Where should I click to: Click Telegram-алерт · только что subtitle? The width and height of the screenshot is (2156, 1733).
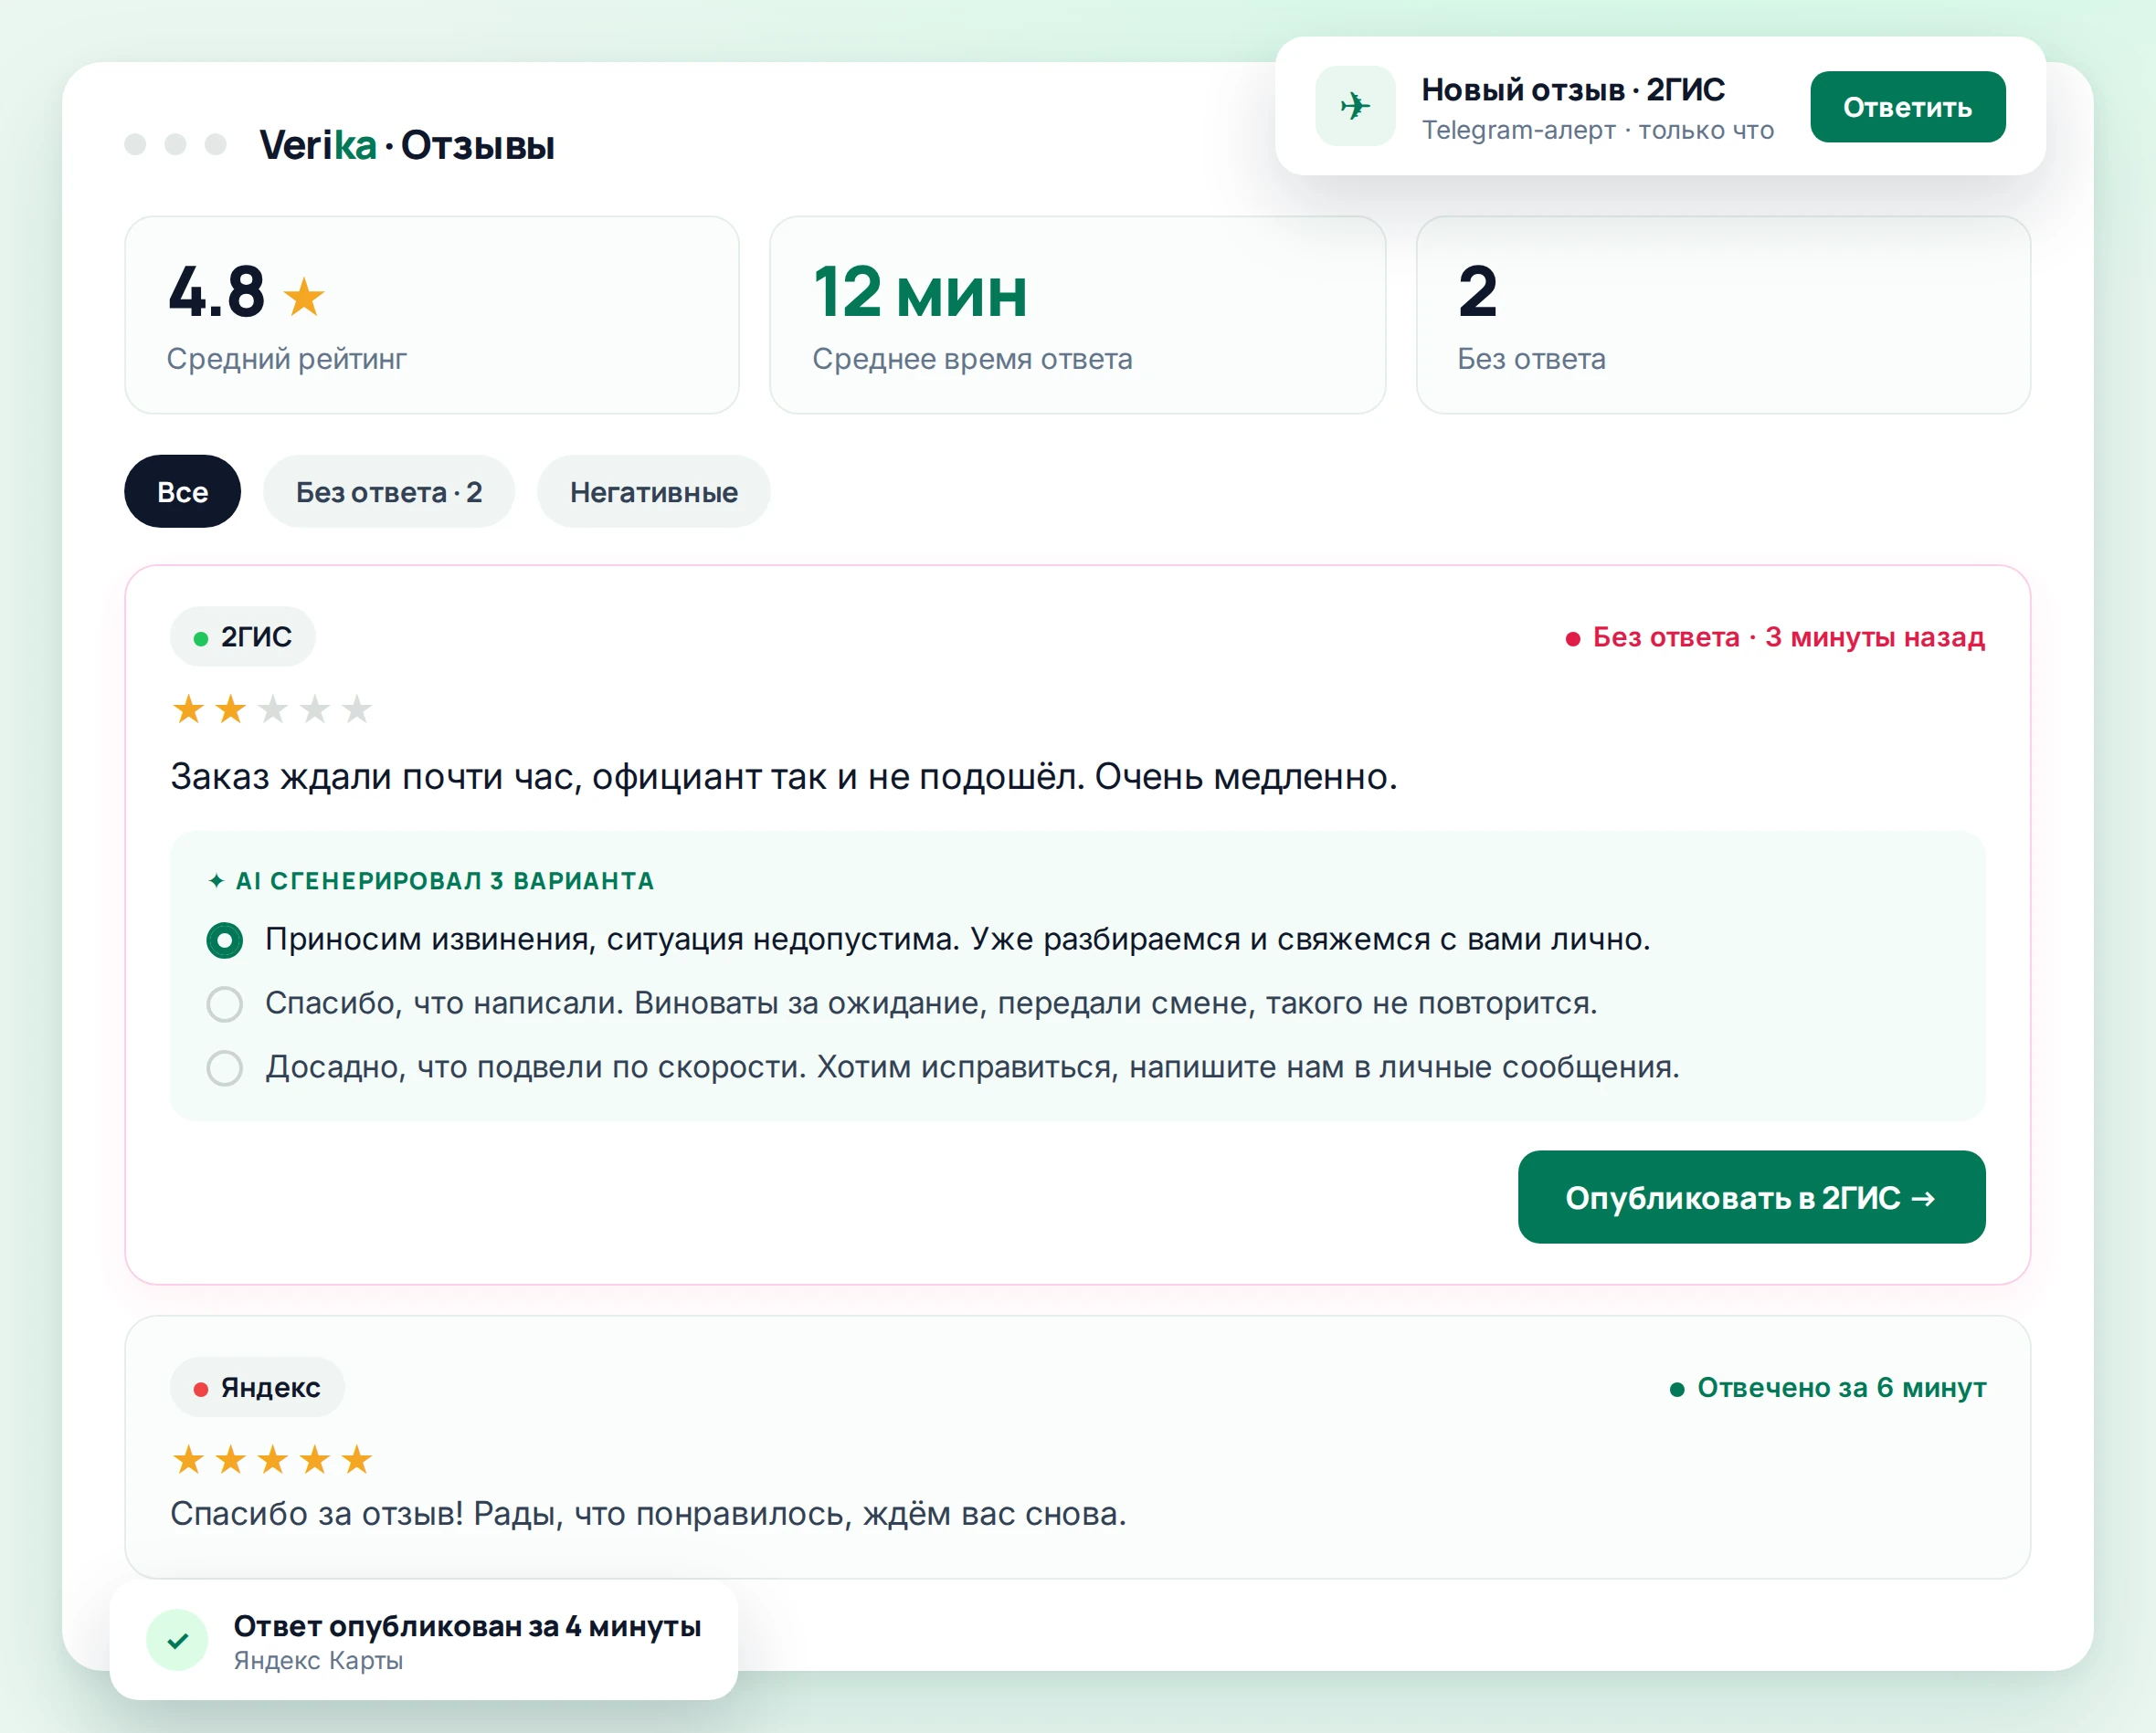[1598, 130]
